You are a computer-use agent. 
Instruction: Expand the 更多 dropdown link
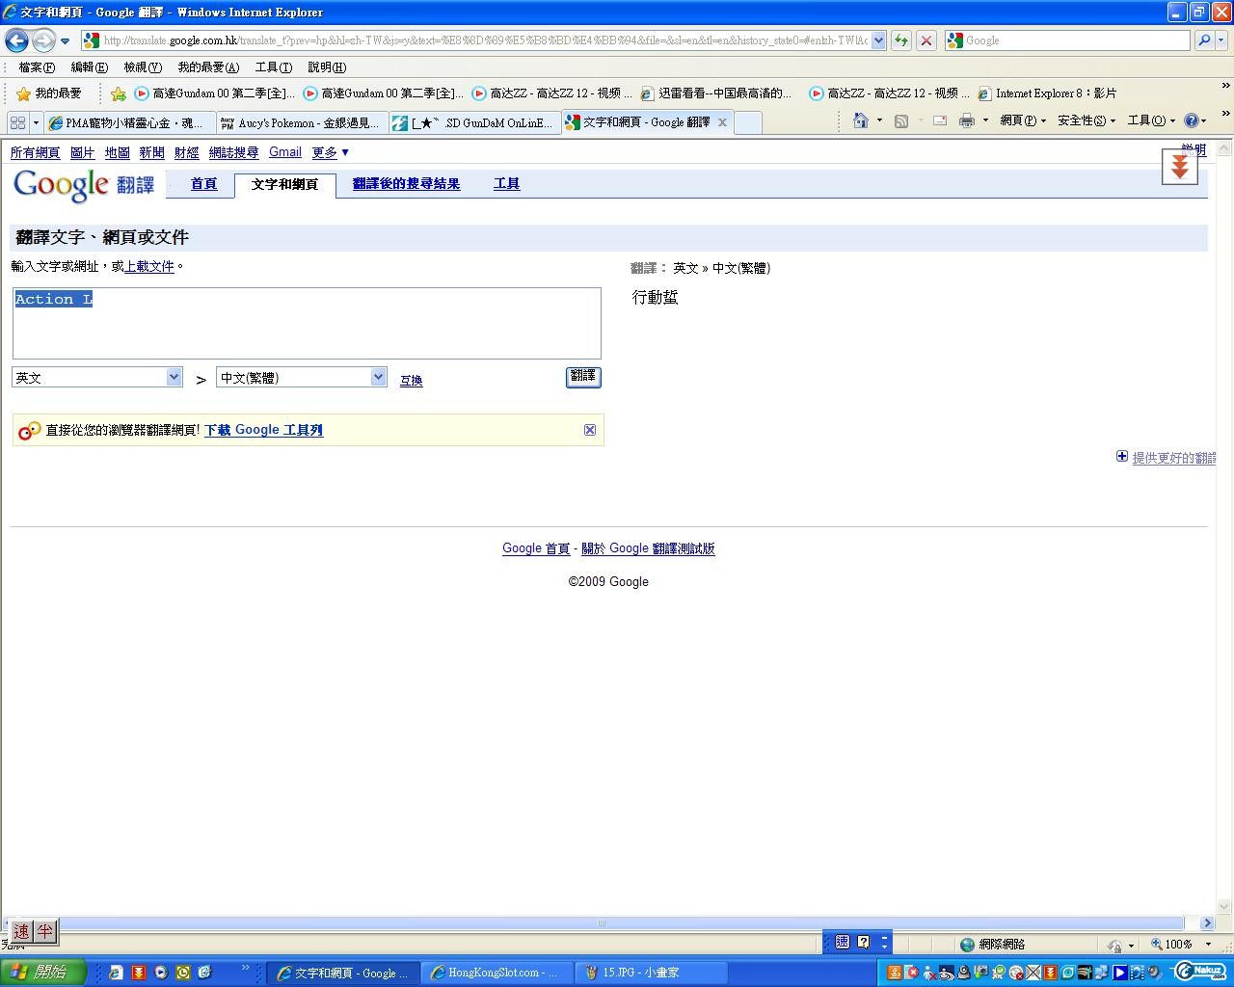[x=331, y=152]
